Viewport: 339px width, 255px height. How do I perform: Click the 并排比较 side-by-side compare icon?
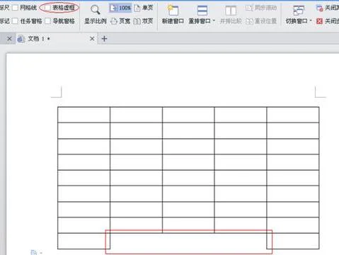pos(231,11)
